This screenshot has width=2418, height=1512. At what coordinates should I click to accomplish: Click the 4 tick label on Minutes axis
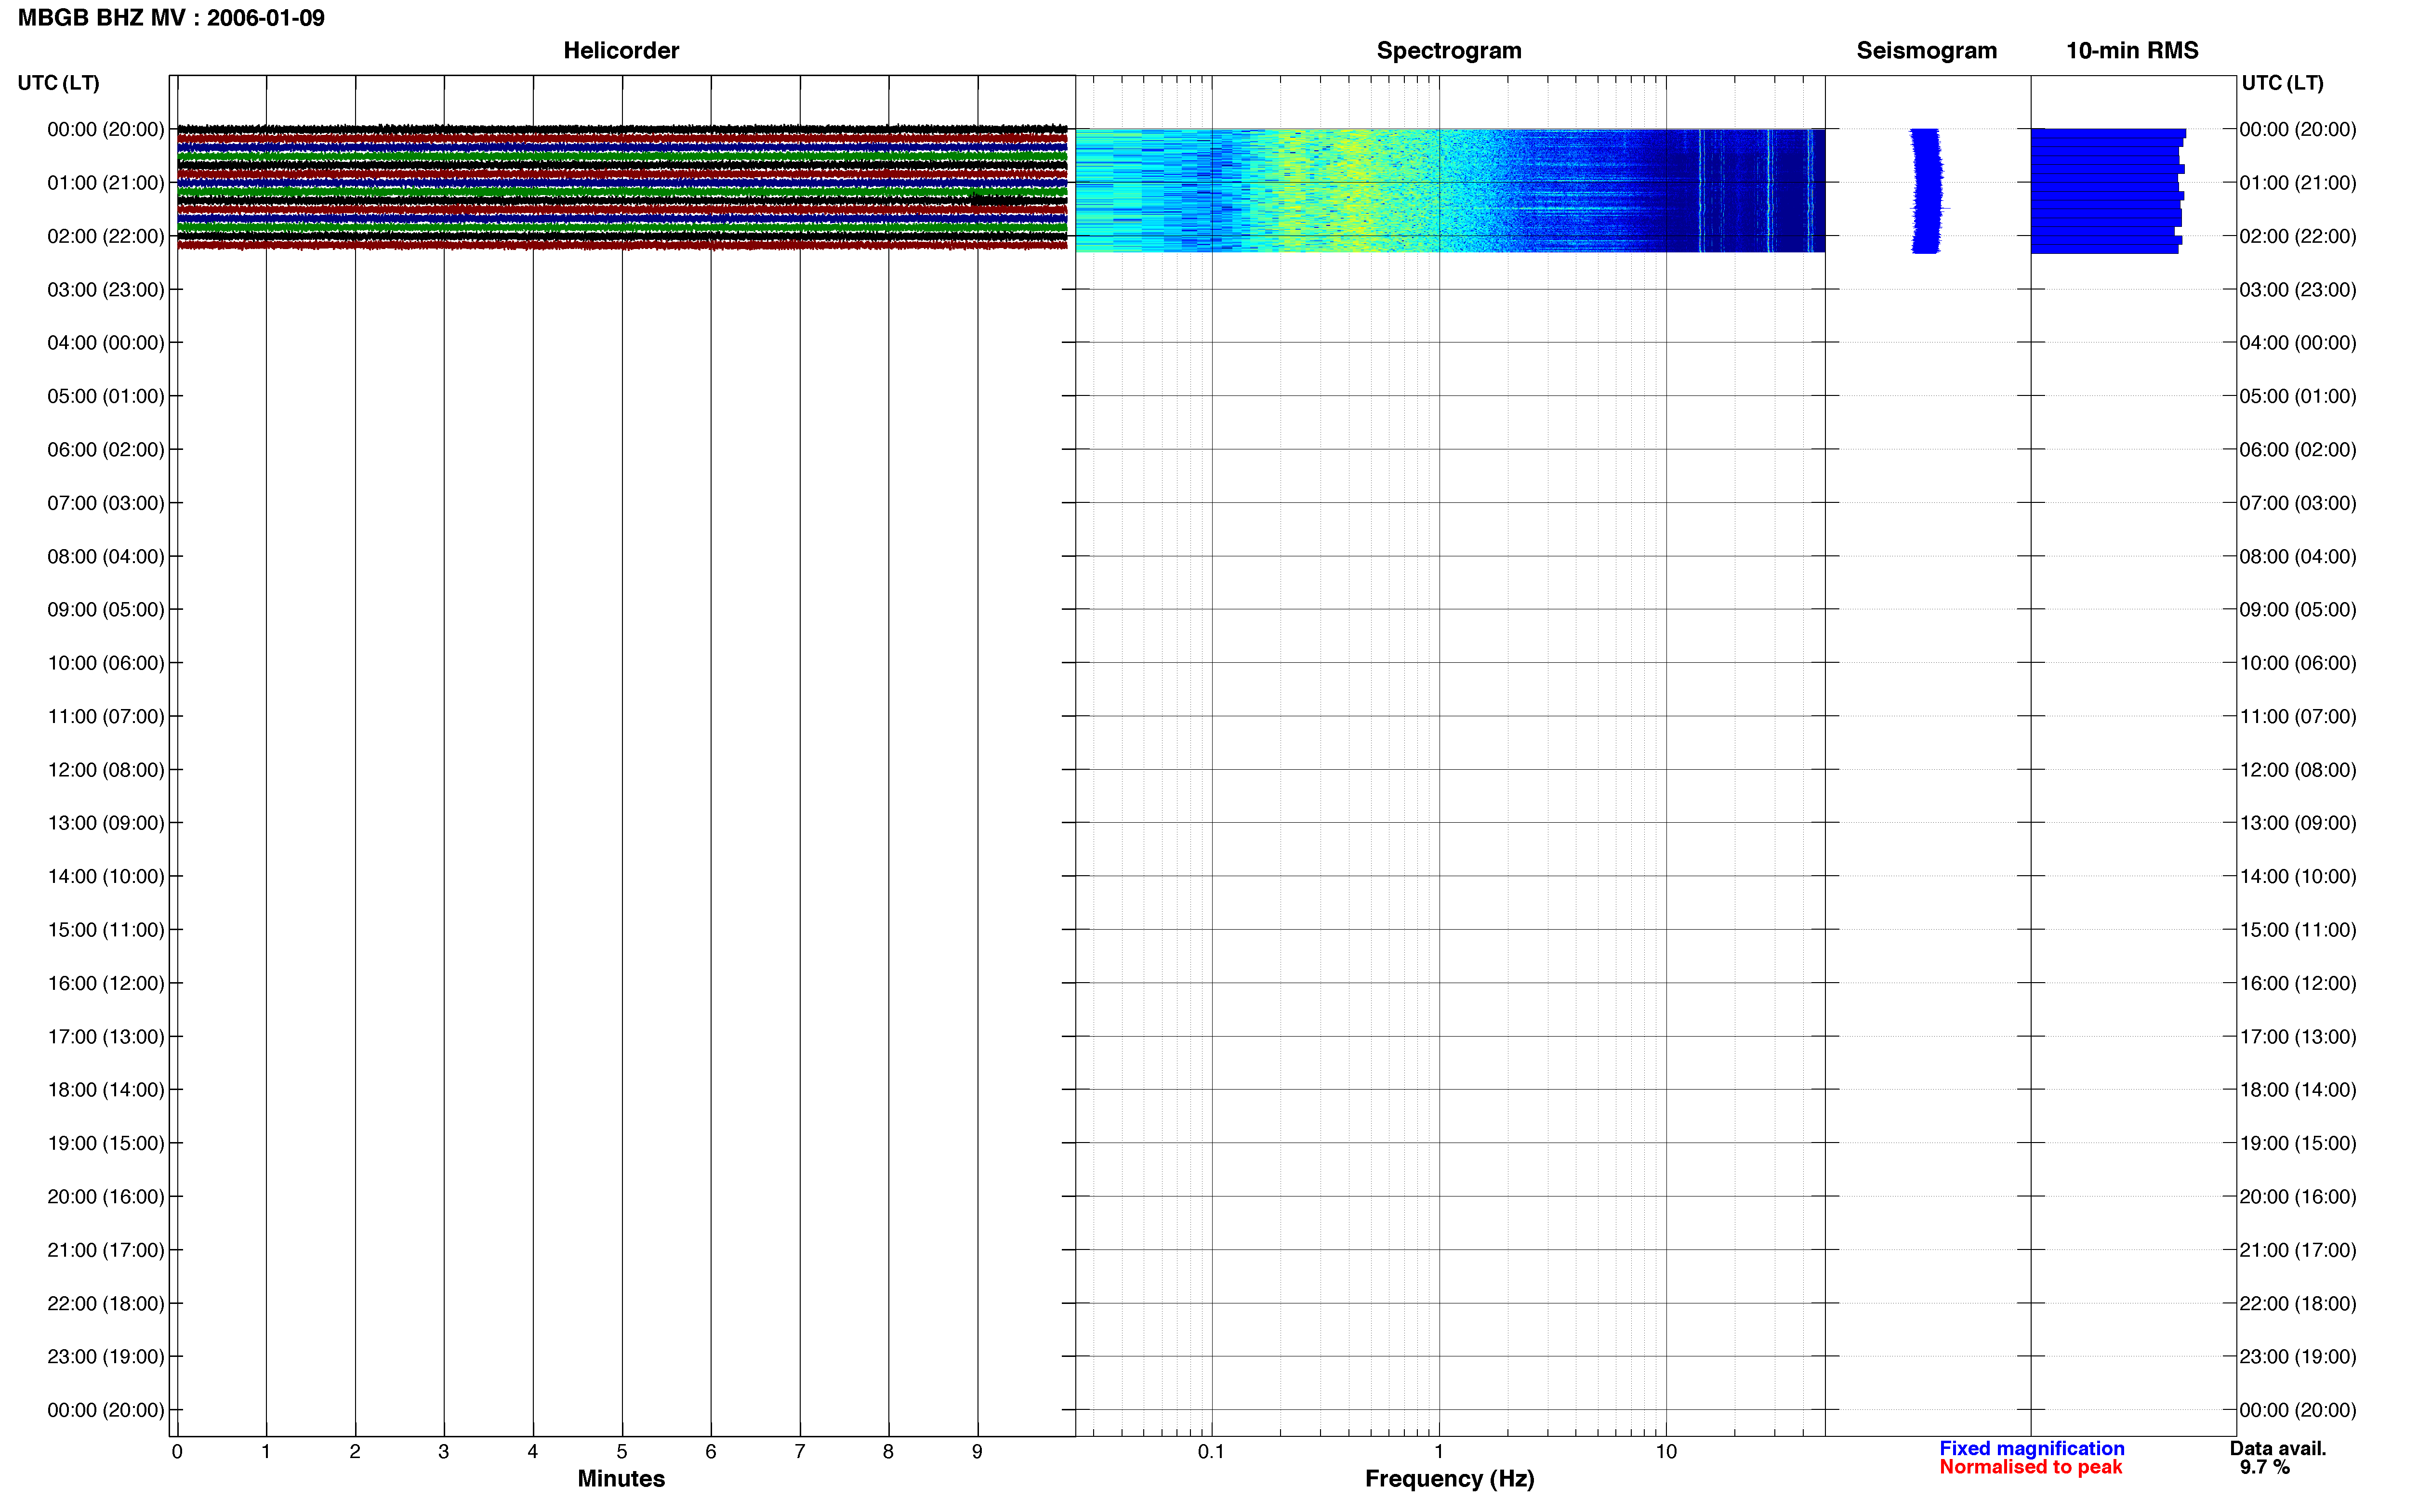pos(533,1452)
